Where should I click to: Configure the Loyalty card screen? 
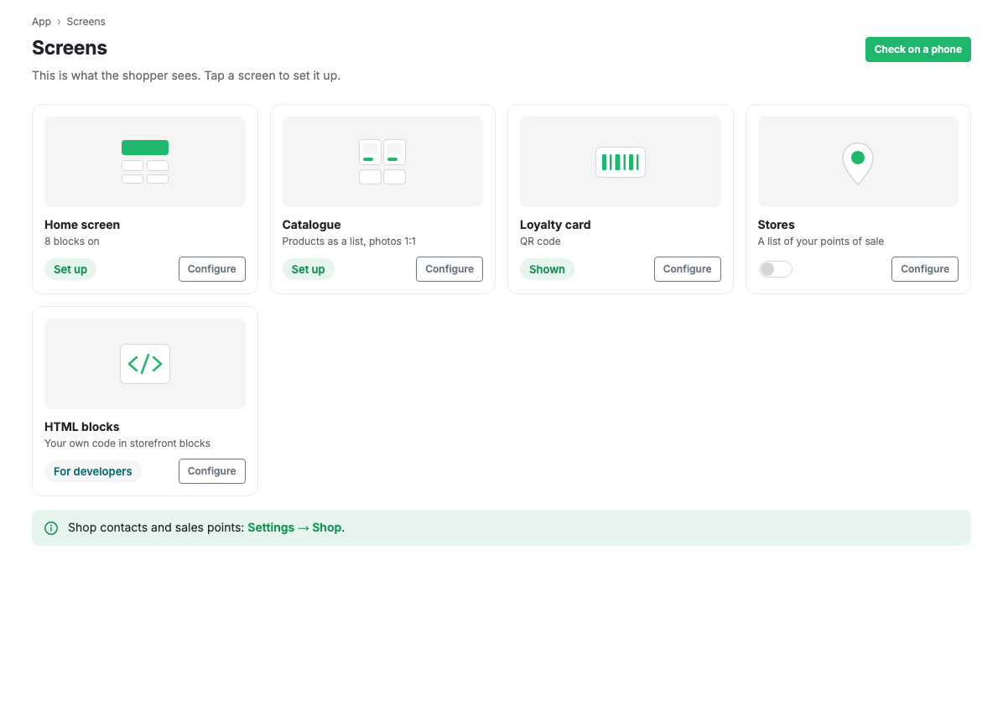687,269
